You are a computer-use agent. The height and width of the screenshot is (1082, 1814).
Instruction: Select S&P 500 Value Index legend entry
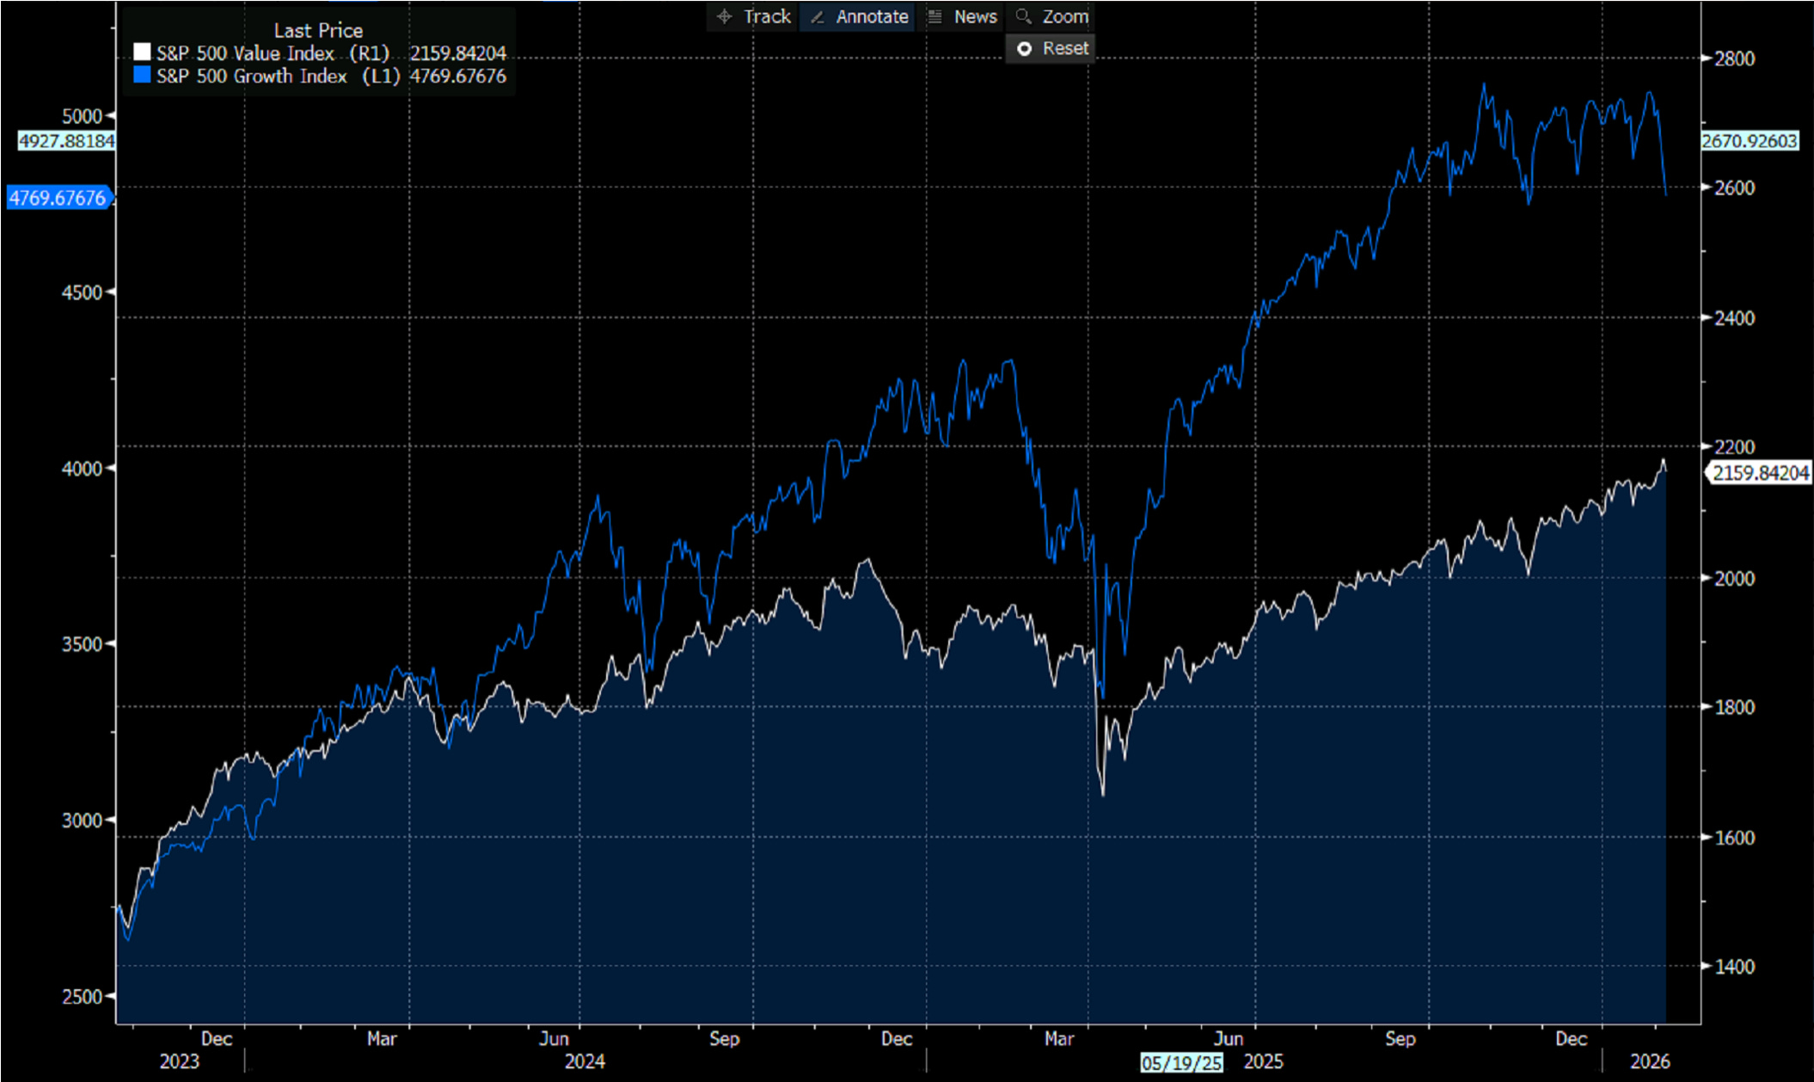coord(245,53)
